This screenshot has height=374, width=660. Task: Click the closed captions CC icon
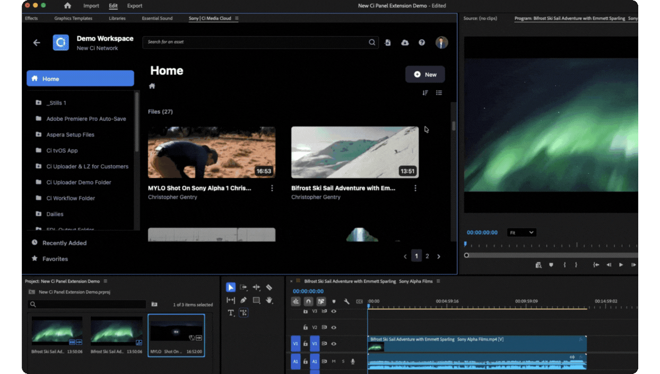click(x=359, y=301)
